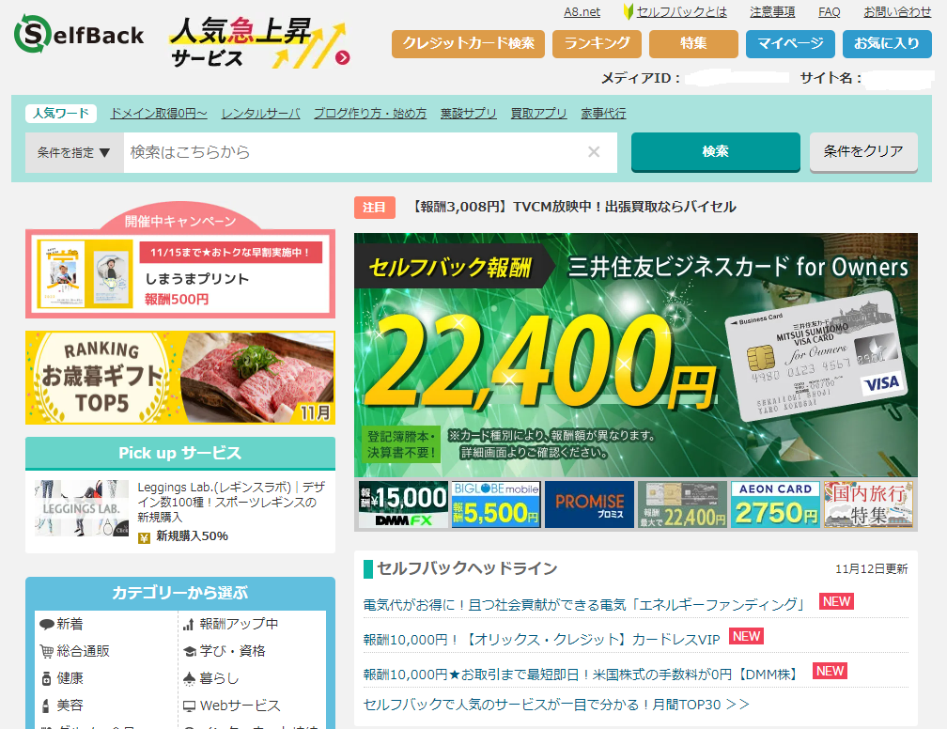The height and width of the screenshot is (729, 947).
Task: Select popular word レンタルサーバ
Action: (260, 113)
